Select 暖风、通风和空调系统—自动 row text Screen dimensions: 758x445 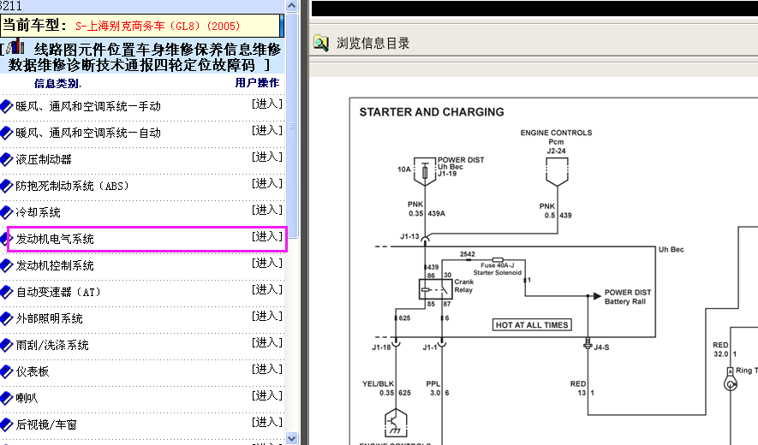tap(88, 133)
